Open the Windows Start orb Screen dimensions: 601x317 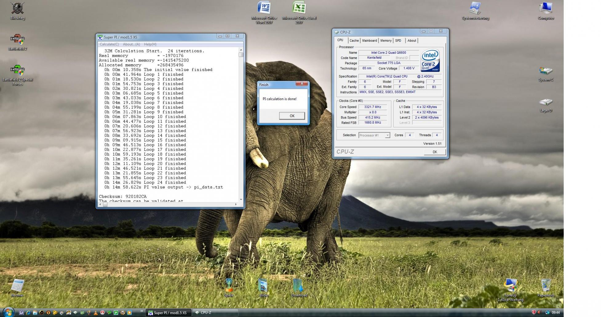pos(8,312)
